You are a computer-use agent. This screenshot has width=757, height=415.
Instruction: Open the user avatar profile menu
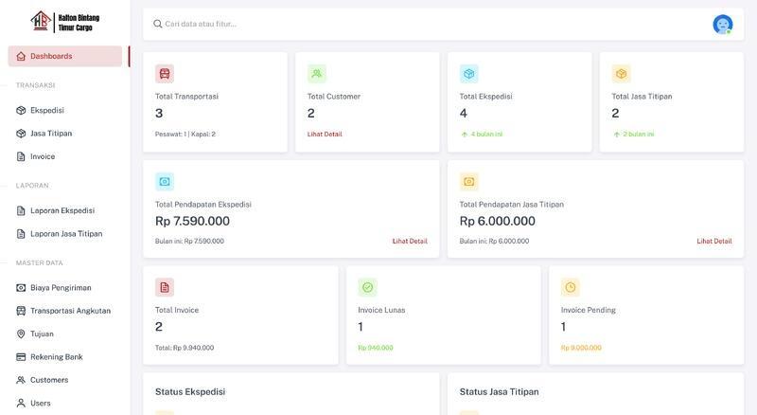[x=722, y=25]
